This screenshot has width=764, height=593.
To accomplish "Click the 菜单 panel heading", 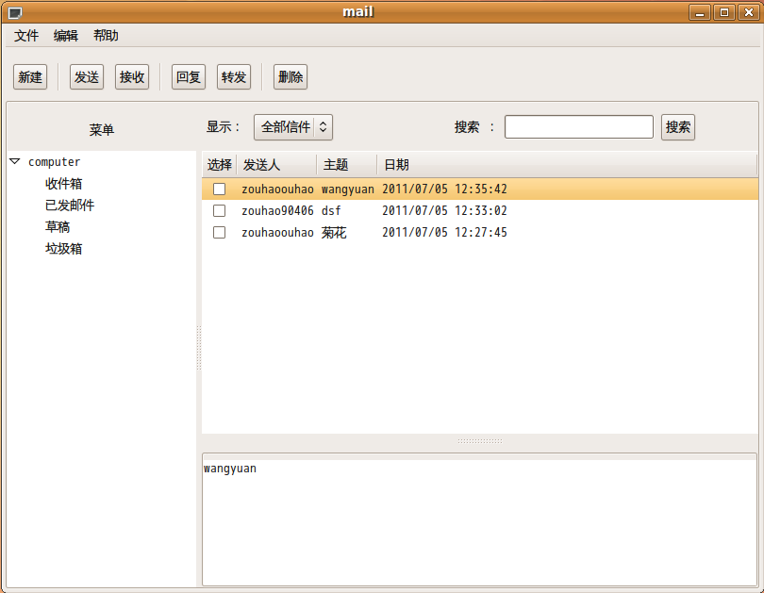I will 101,129.
